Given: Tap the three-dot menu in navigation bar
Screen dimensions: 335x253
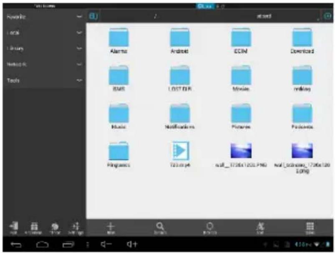Looking at the screenshot, I should [x=88, y=244].
